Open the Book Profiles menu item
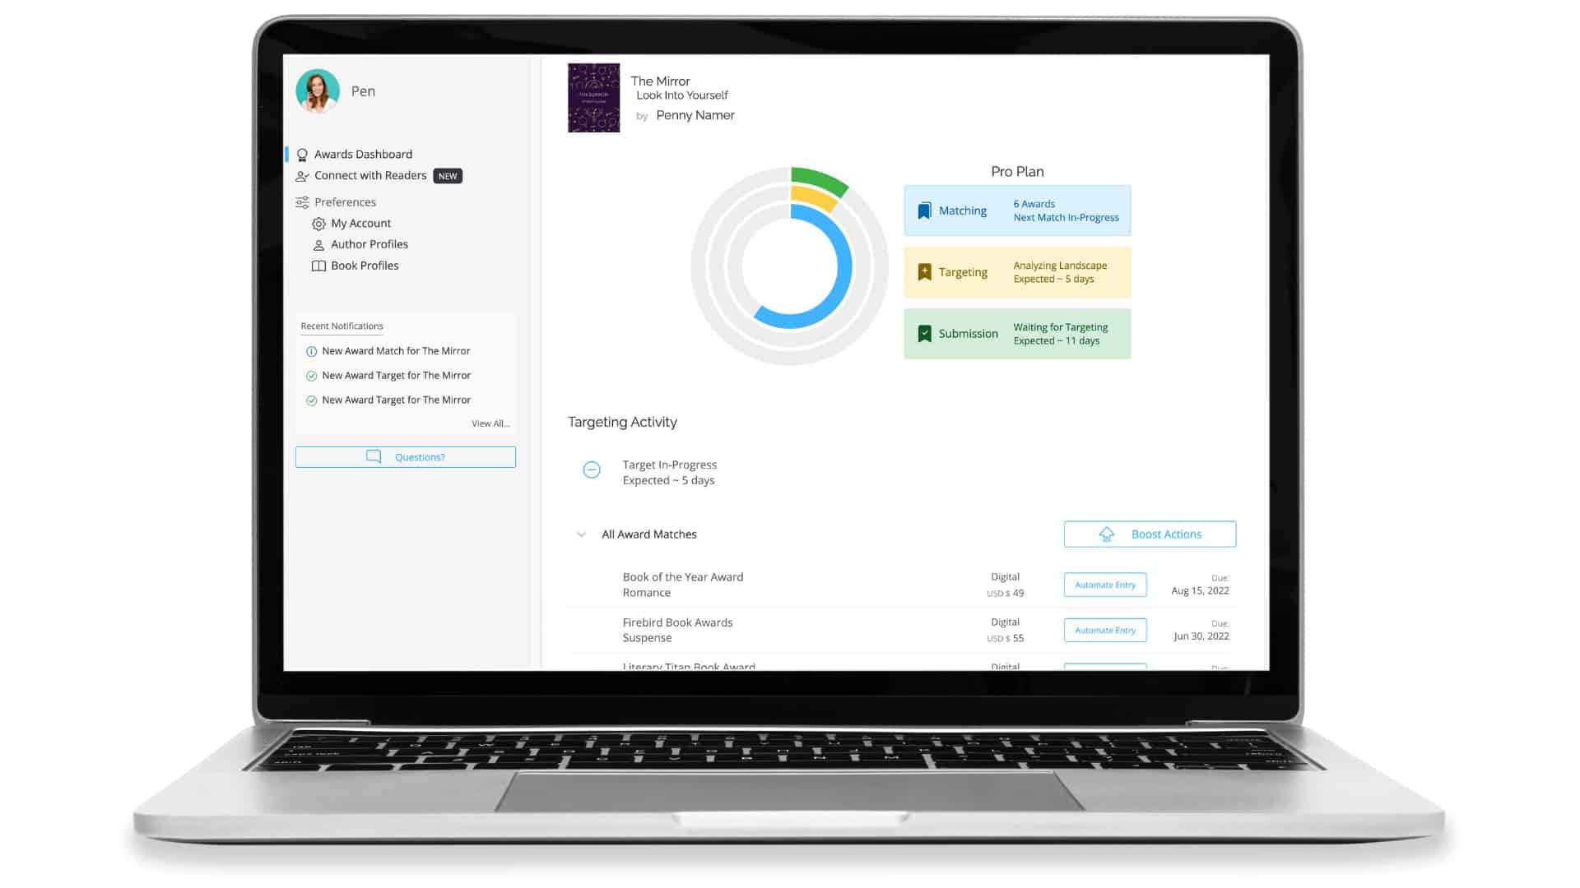This screenshot has width=1580, height=888. coord(365,265)
